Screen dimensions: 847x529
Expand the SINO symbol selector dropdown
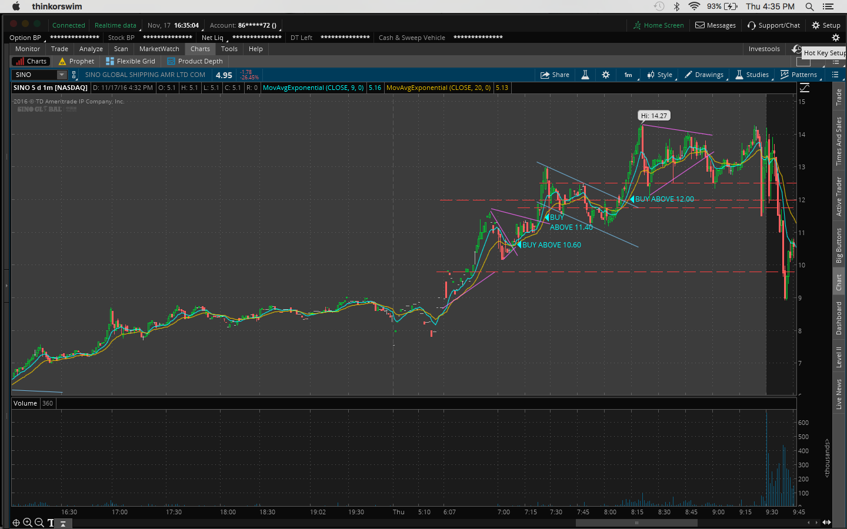click(x=62, y=75)
